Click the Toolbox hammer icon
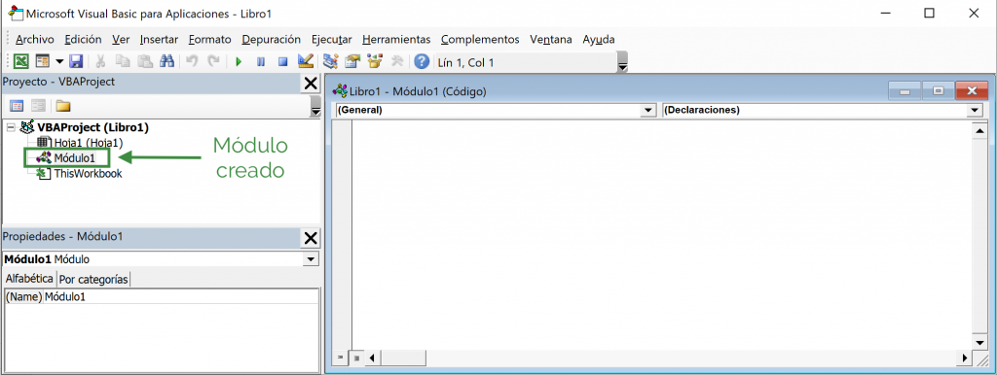 click(x=397, y=61)
